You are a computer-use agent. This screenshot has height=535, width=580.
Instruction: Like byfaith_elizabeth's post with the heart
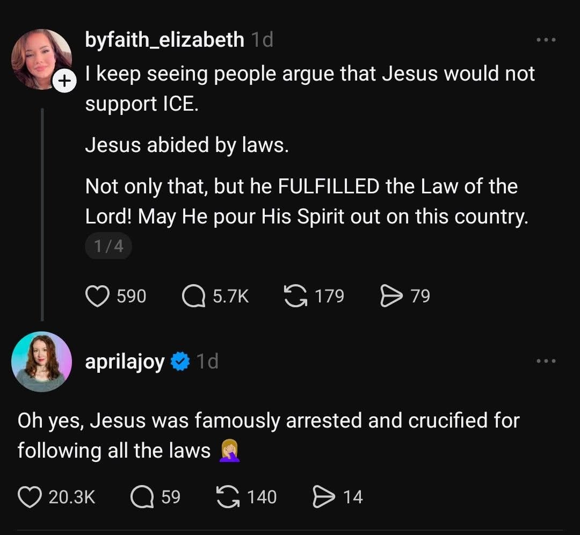pyautogui.click(x=98, y=295)
